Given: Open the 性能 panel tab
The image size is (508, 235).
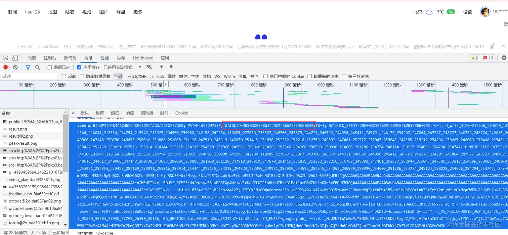Looking at the screenshot, I should point(105,58).
